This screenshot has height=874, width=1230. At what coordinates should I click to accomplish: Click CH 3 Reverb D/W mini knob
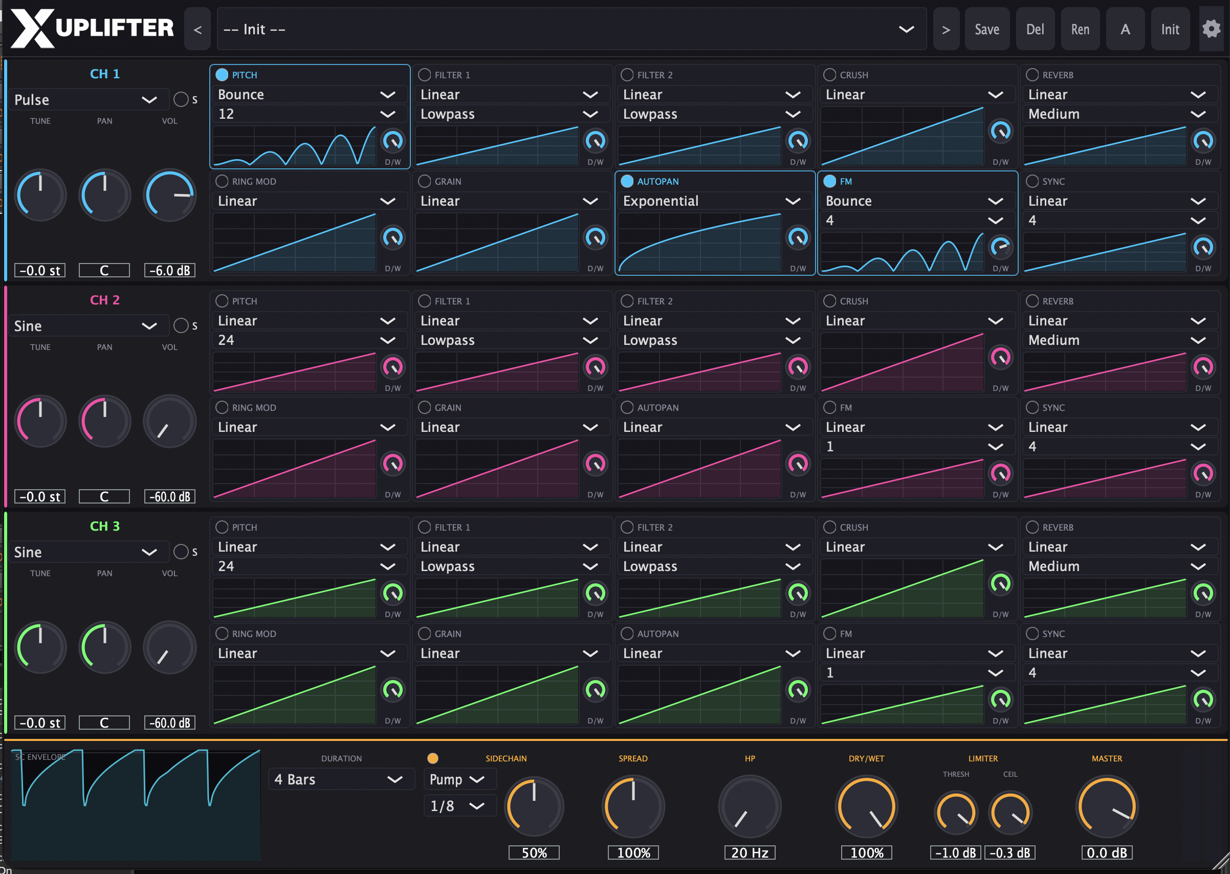[1203, 593]
